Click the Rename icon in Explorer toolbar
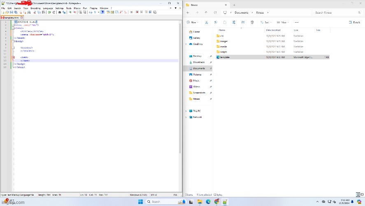The height and width of the screenshot is (206, 365). click(234, 22)
